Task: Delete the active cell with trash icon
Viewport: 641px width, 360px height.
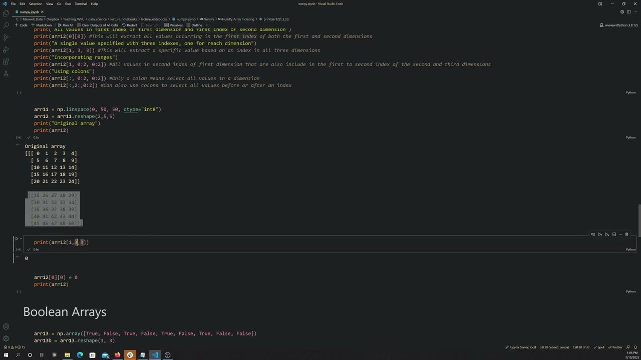Action: [626, 234]
